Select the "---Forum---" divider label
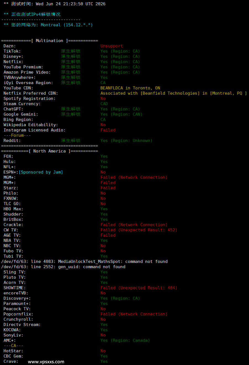The width and height of the screenshot is (249, 365). (x=17, y=135)
